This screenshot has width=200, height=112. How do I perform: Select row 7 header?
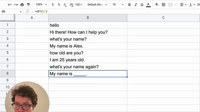pyautogui.click(x=7, y=66)
